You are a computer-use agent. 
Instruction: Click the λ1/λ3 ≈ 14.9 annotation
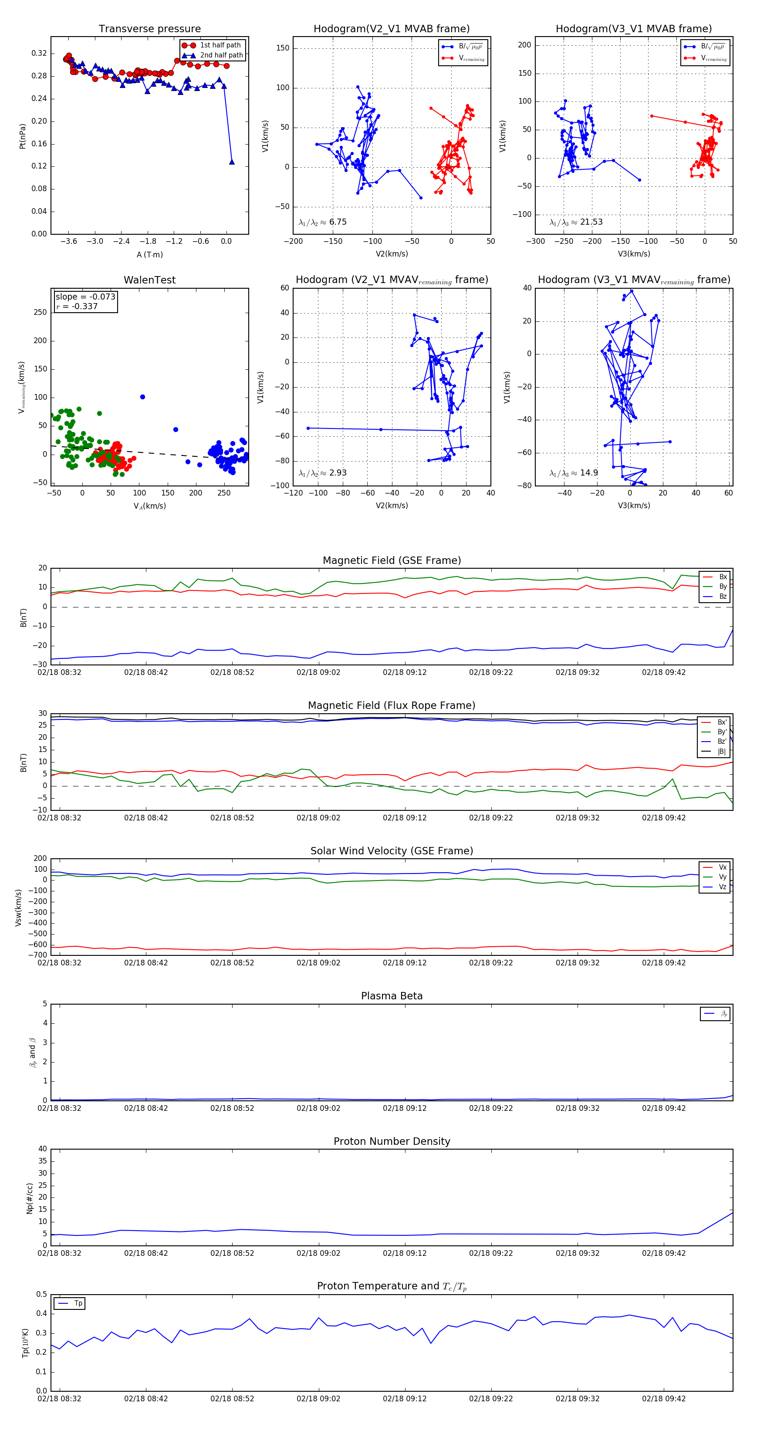pos(574,473)
